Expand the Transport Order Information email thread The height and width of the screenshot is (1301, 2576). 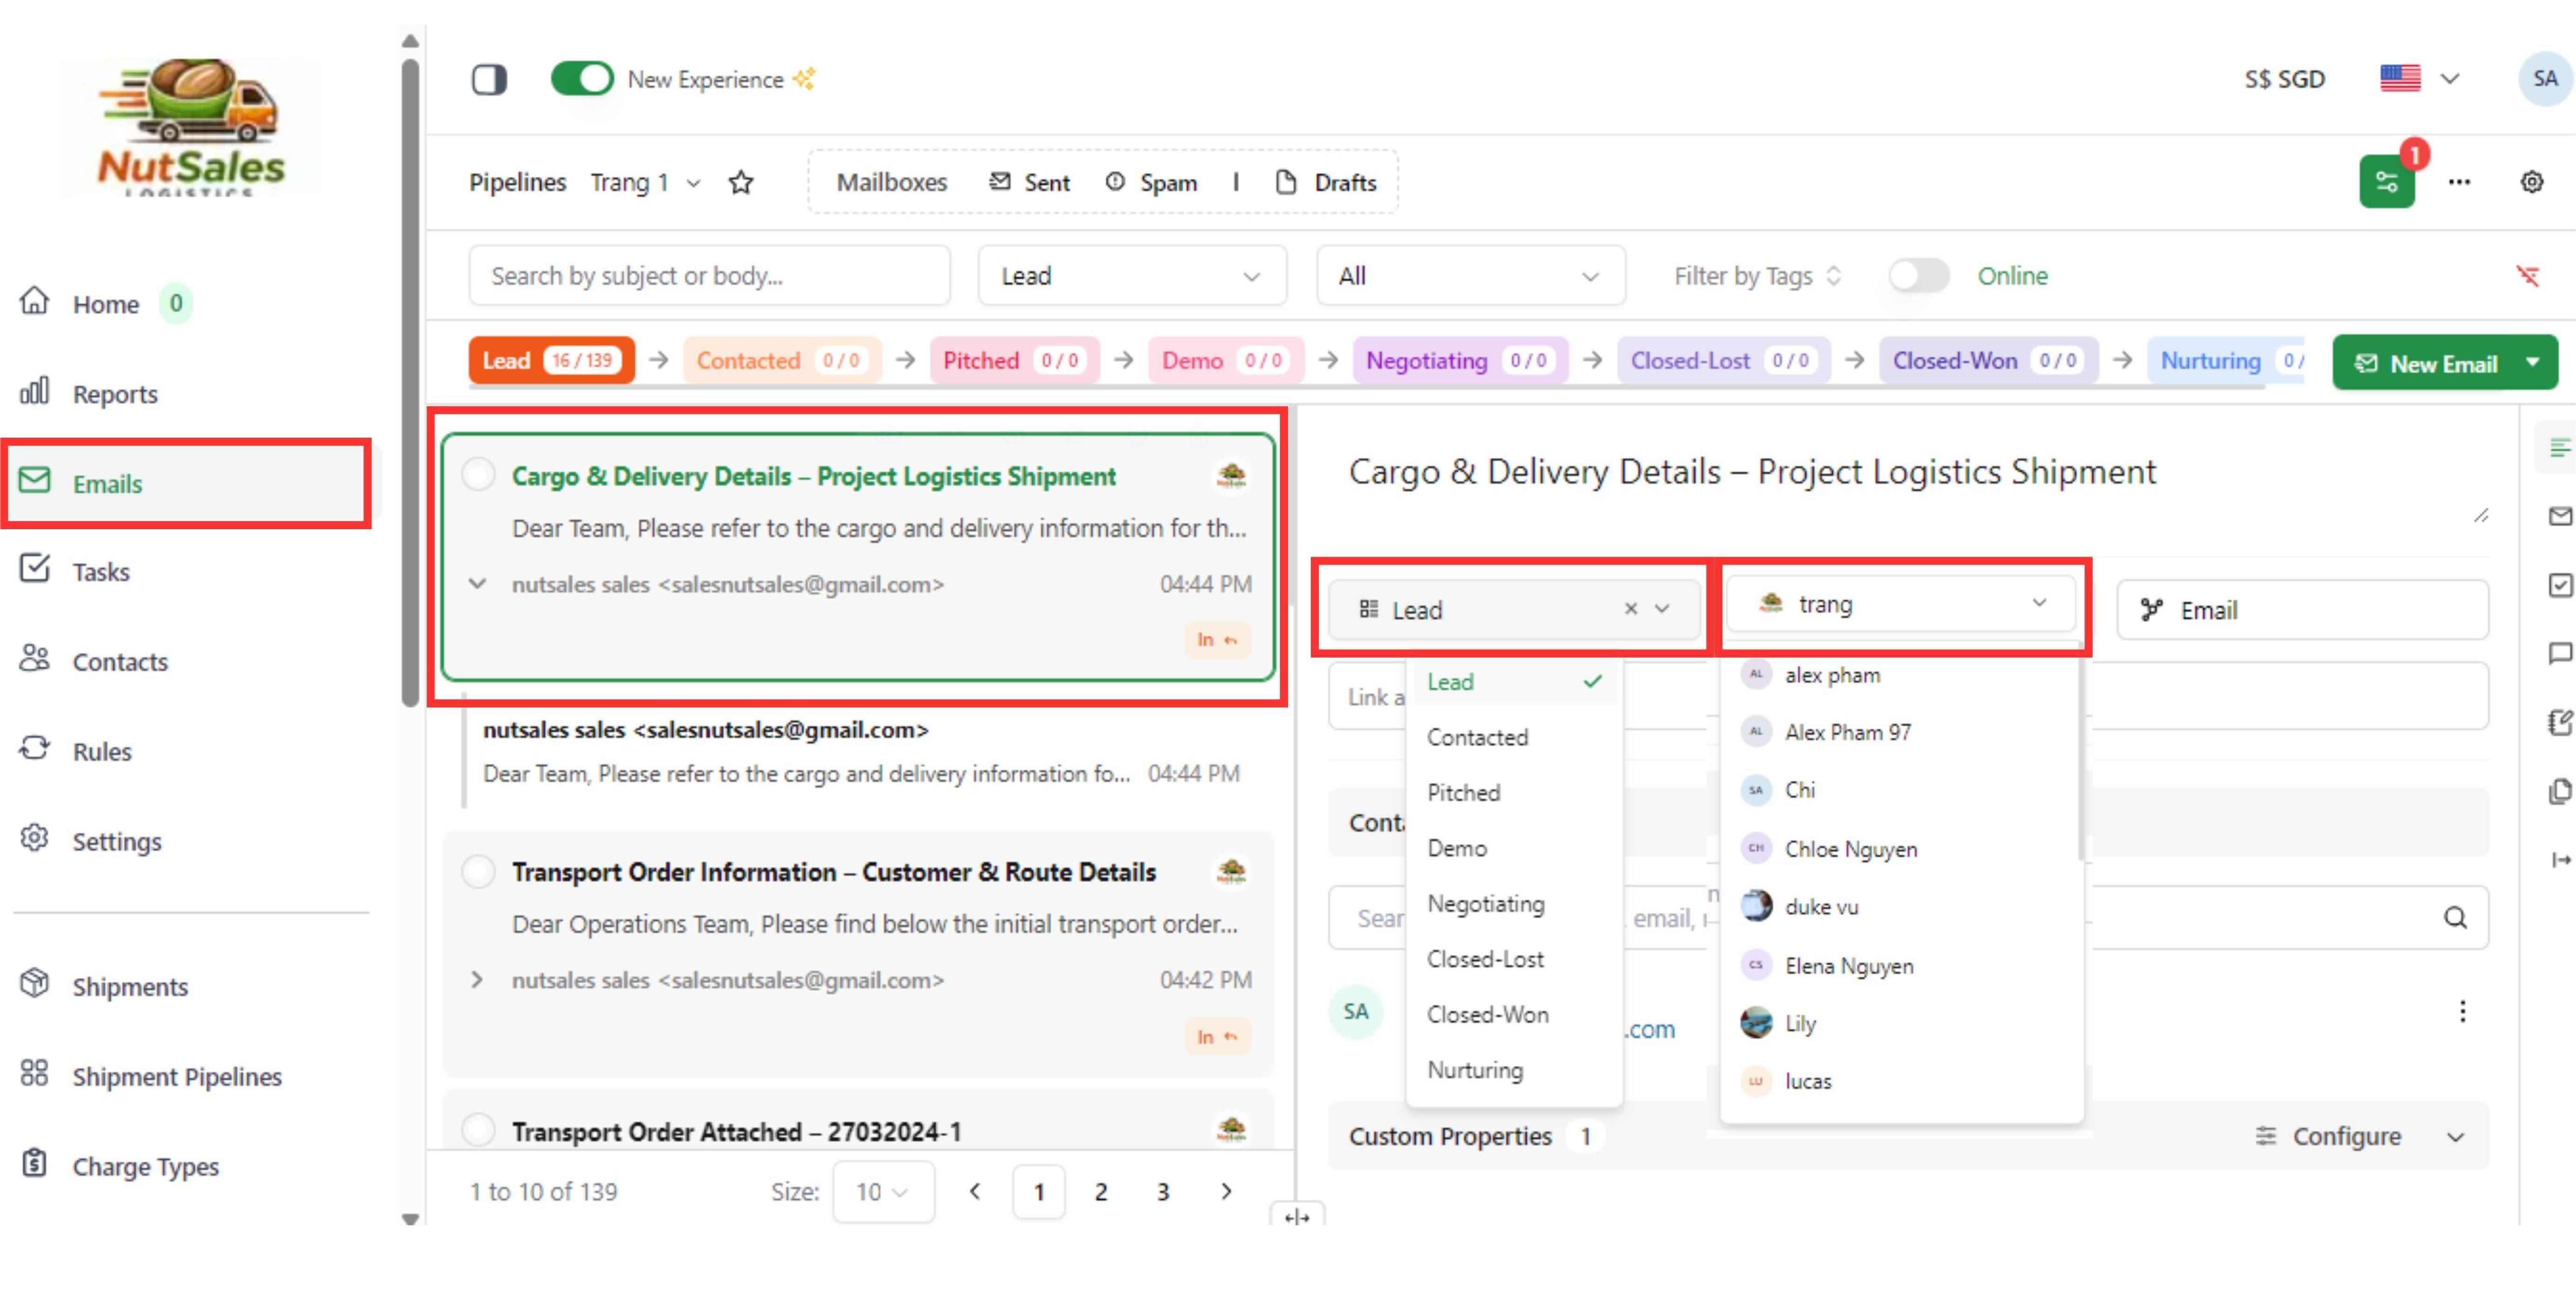pyautogui.click(x=477, y=979)
